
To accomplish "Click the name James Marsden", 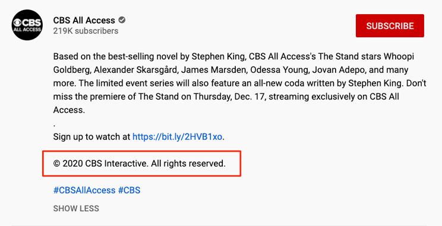I will click(x=213, y=70).
